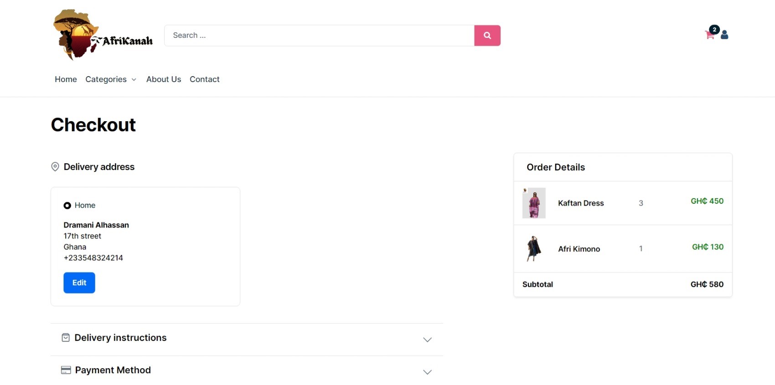Expand the Delivery instructions chevron
Screen dimensions: 775x385
pyautogui.click(x=427, y=340)
